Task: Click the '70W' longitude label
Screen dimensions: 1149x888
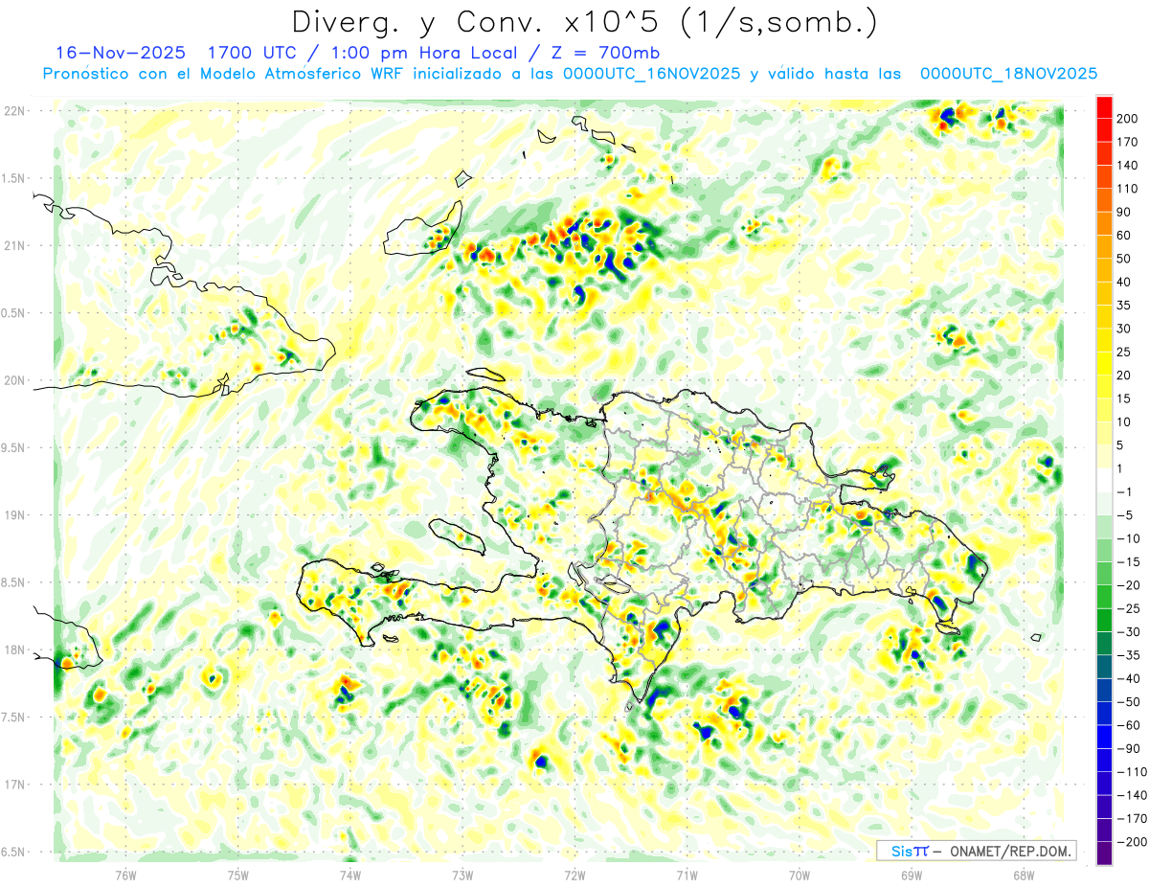Action: [800, 875]
